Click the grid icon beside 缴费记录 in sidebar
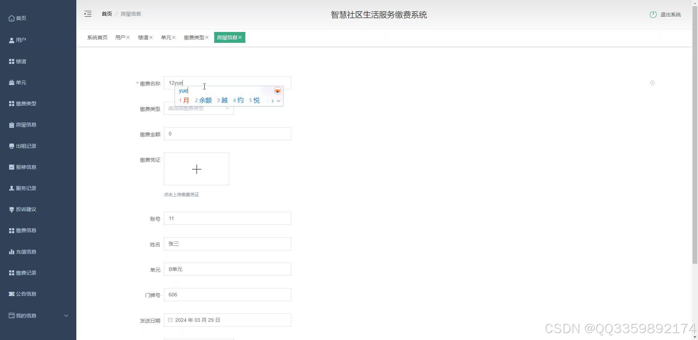The image size is (698, 340). pos(12,273)
